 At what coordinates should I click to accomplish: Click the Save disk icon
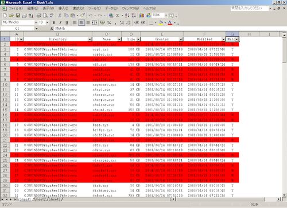coord(18,15)
